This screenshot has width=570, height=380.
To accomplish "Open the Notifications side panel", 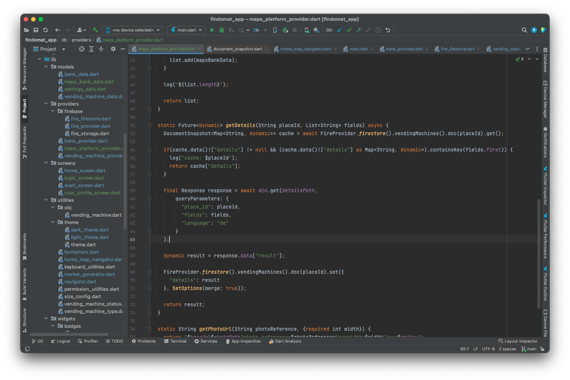I will pos(545,142).
